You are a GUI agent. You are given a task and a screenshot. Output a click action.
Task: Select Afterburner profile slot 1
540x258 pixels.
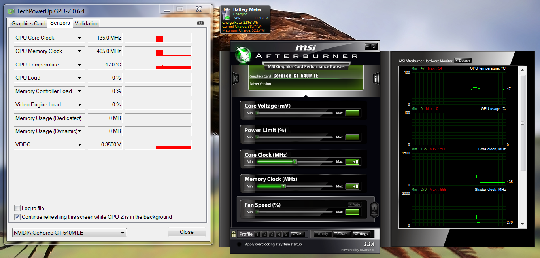[x=257, y=234]
